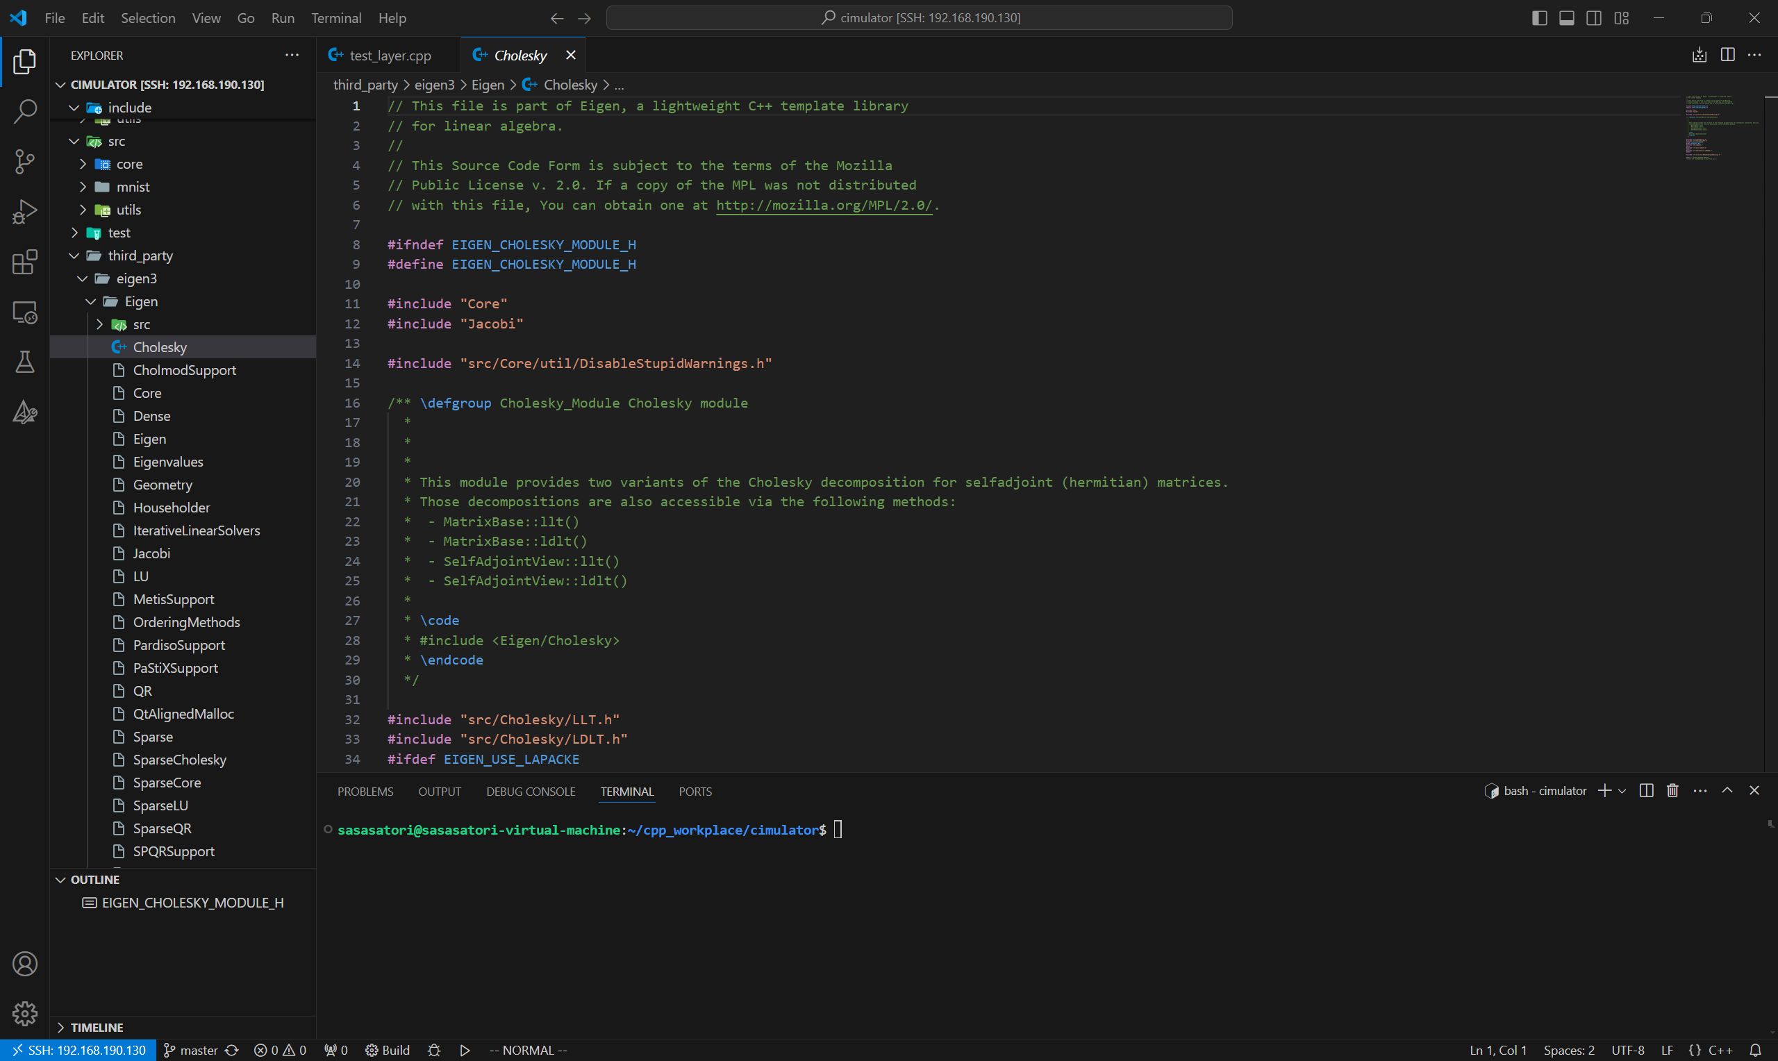Viewport: 1778px width, 1061px height.
Task: Click Eigen in the breadcrumb path
Action: [488, 84]
